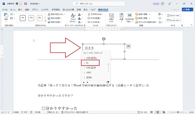Open the 参考資料 tab
195x114 pixels.
[x=56, y=9]
